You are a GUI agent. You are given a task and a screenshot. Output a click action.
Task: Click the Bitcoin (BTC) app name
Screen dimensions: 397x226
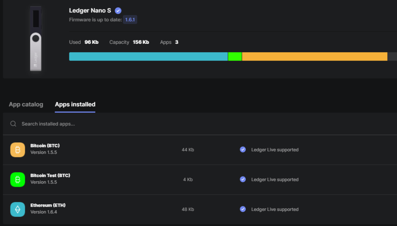click(x=45, y=146)
